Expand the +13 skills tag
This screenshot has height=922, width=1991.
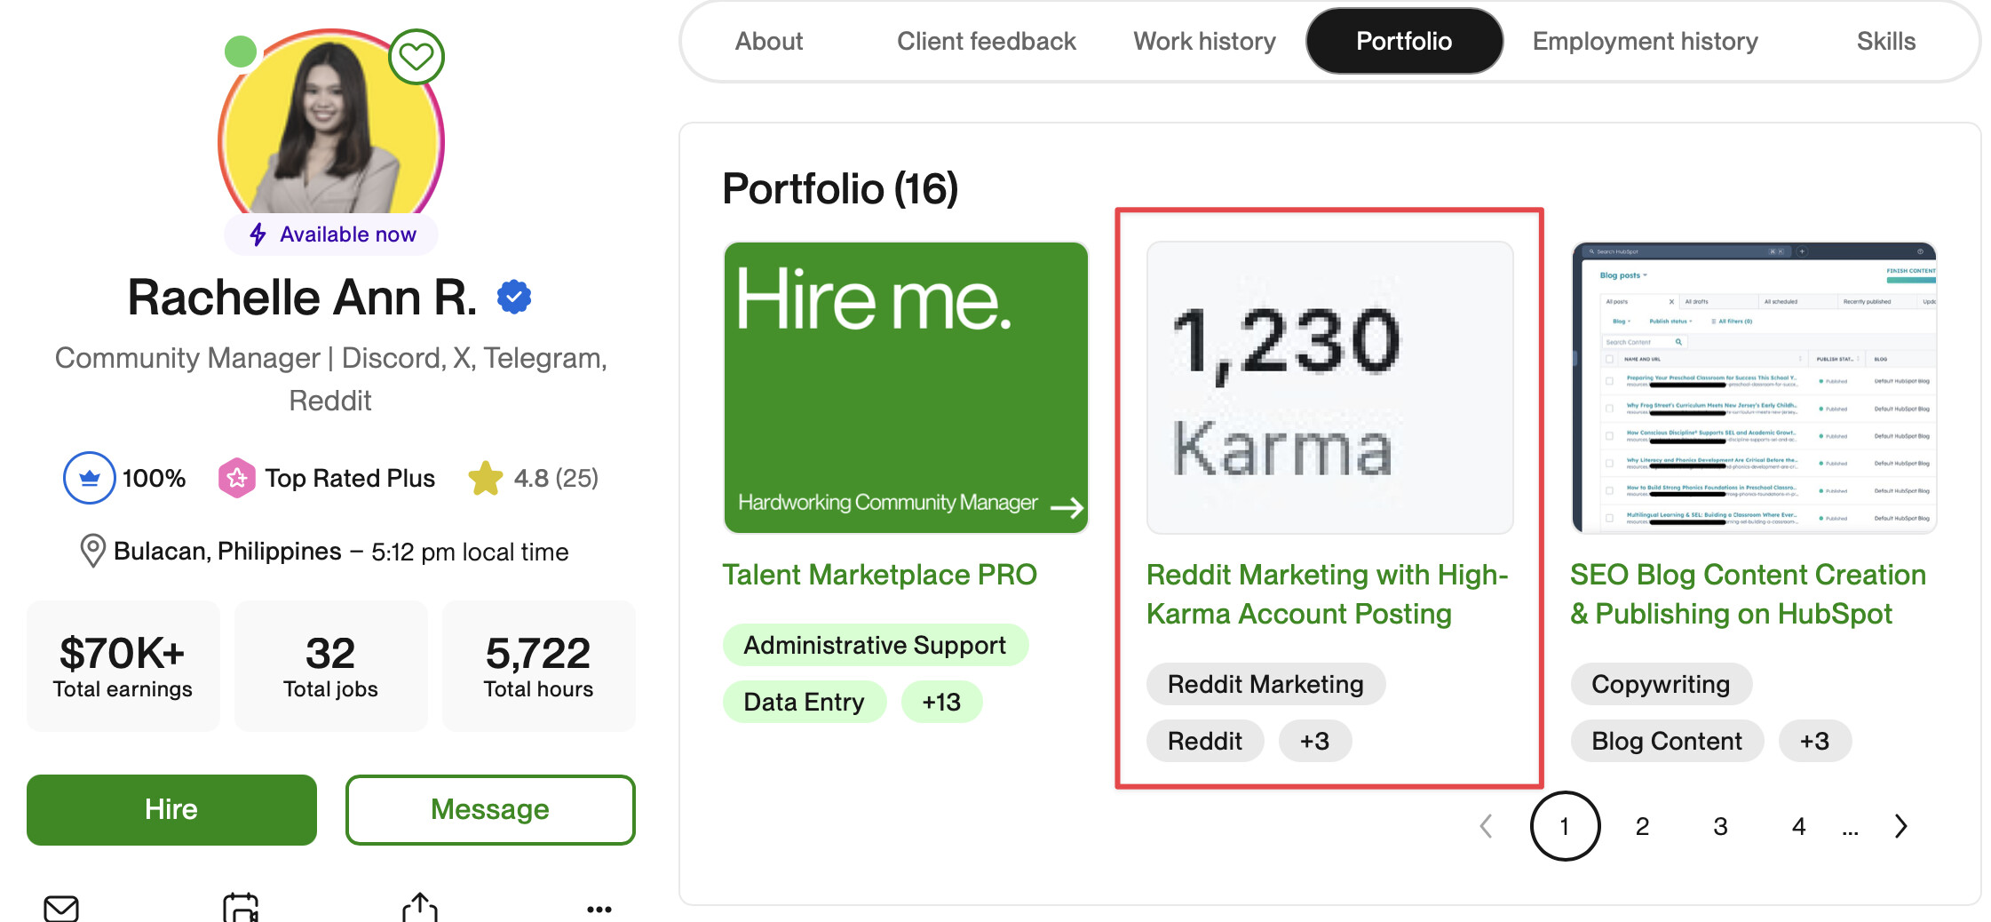tap(941, 702)
